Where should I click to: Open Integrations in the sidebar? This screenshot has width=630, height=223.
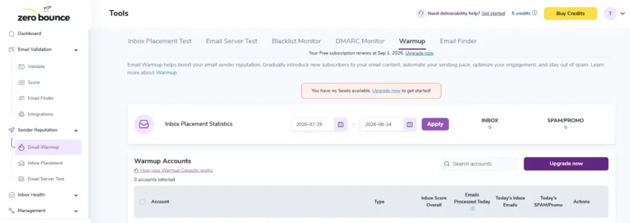coord(40,114)
